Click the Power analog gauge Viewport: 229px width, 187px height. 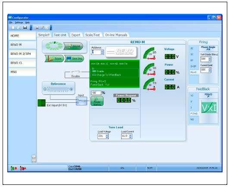pyautogui.click(x=150, y=69)
